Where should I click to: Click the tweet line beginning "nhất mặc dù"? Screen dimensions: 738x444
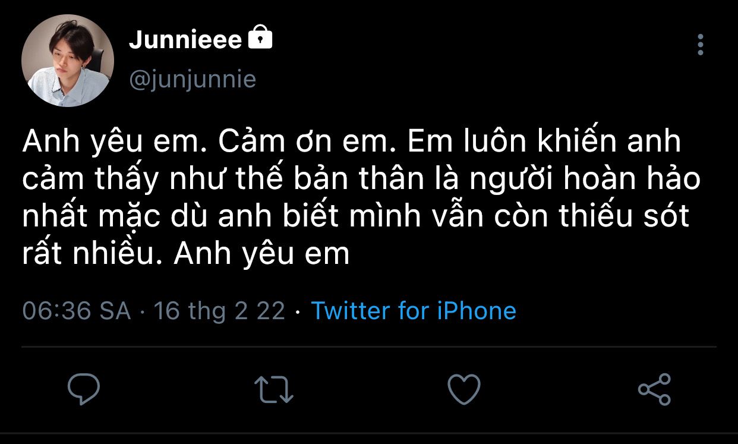point(355,217)
